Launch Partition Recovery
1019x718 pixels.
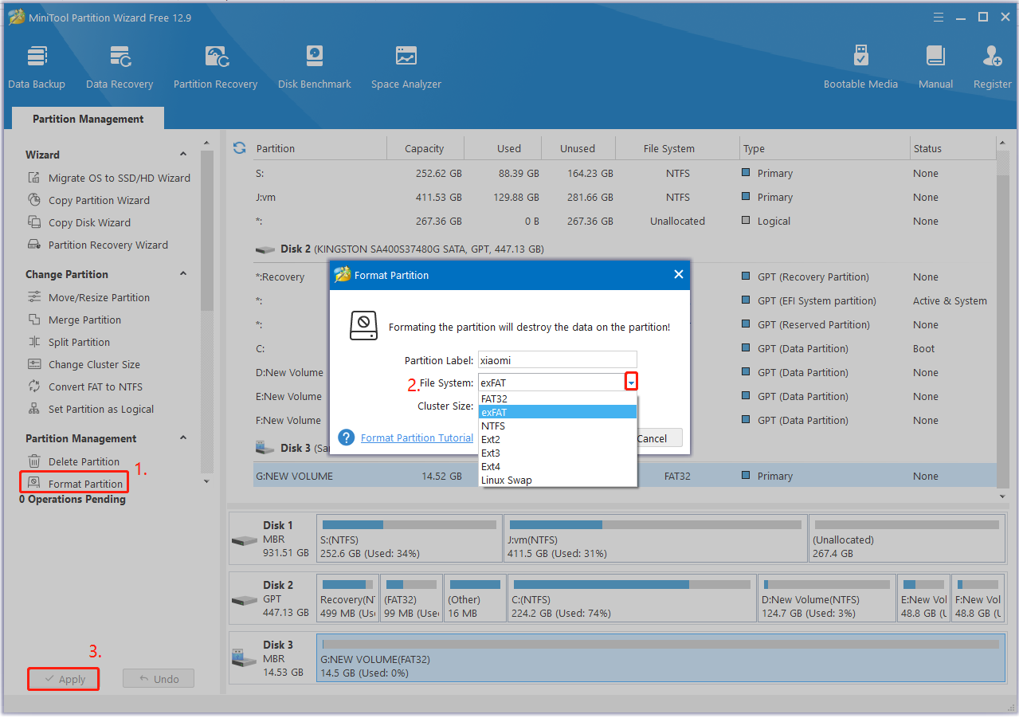click(215, 67)
